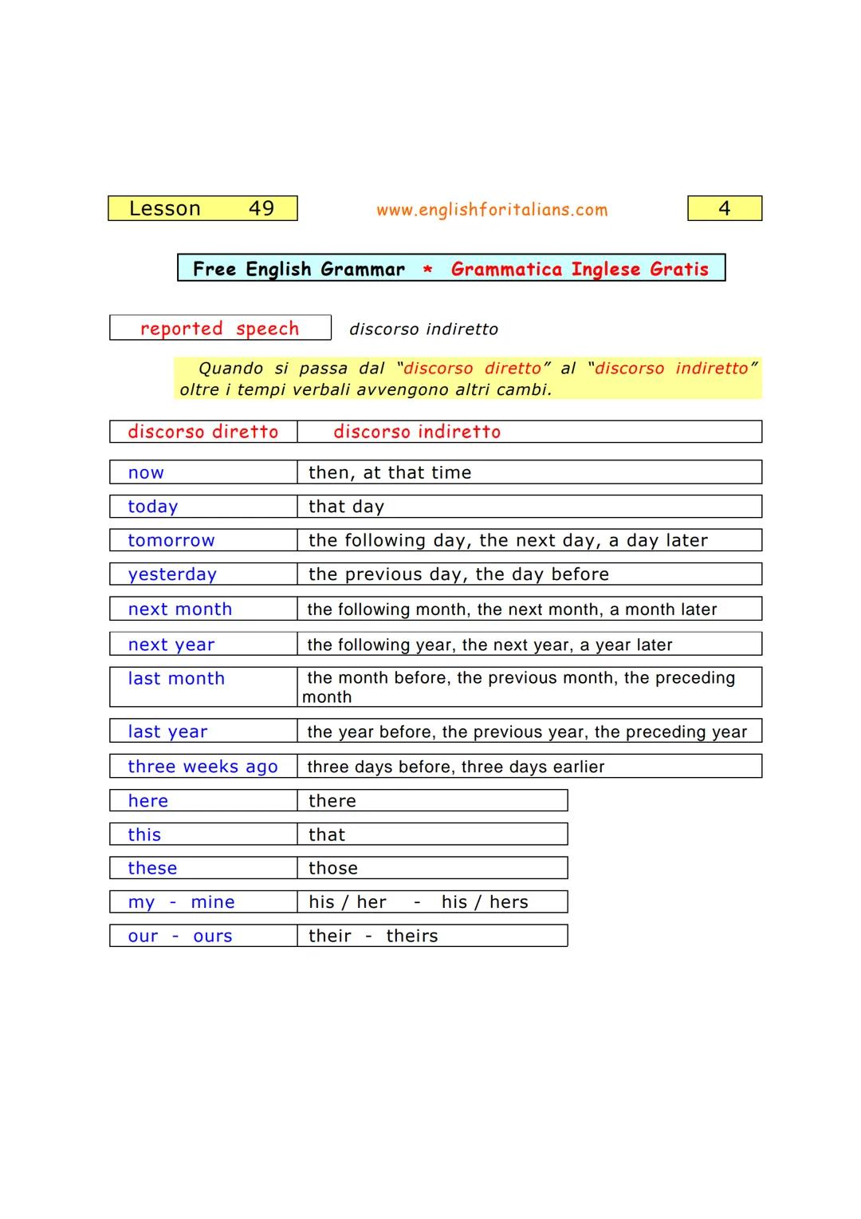Image resolution: width=861 pixels, height=1219 pixels.
Task: Select the three weeks ago entry
Action: [x=201, y=766]
